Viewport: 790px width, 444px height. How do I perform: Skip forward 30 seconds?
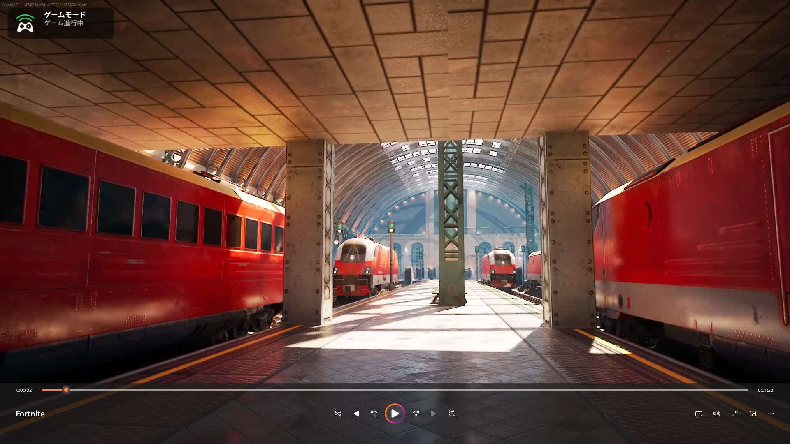point(416,414)
